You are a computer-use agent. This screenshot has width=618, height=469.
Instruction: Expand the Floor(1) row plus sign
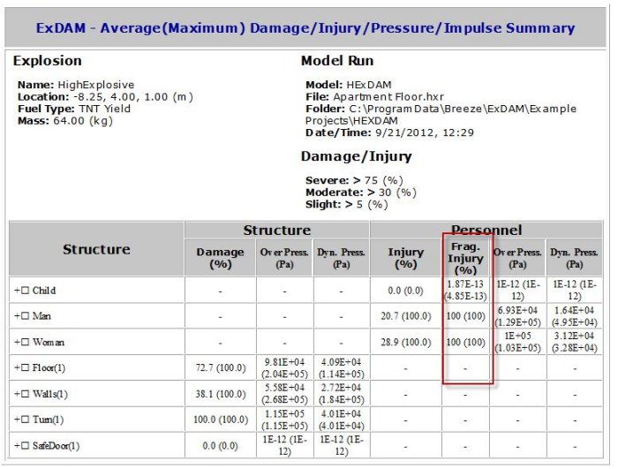tap(16, 367)
